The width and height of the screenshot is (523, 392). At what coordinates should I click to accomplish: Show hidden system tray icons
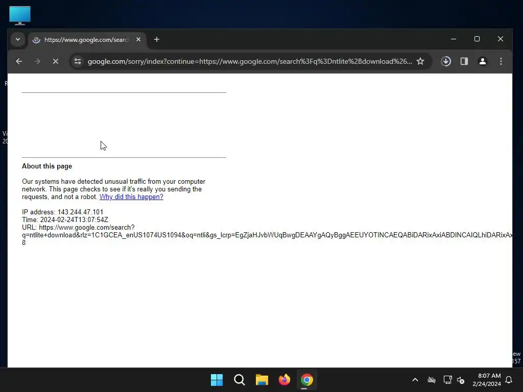415,380
